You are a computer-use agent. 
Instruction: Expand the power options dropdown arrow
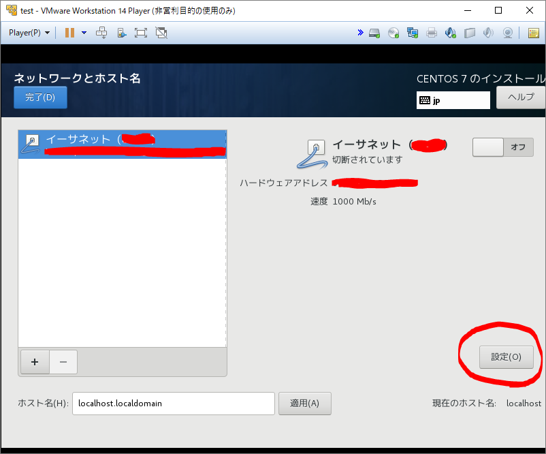coord(84,33)
